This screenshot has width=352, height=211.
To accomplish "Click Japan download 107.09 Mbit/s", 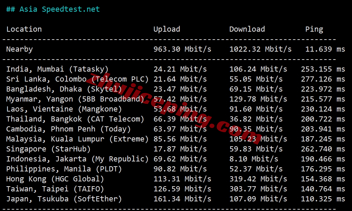I will pyautogui.click(x=258, y=199).
